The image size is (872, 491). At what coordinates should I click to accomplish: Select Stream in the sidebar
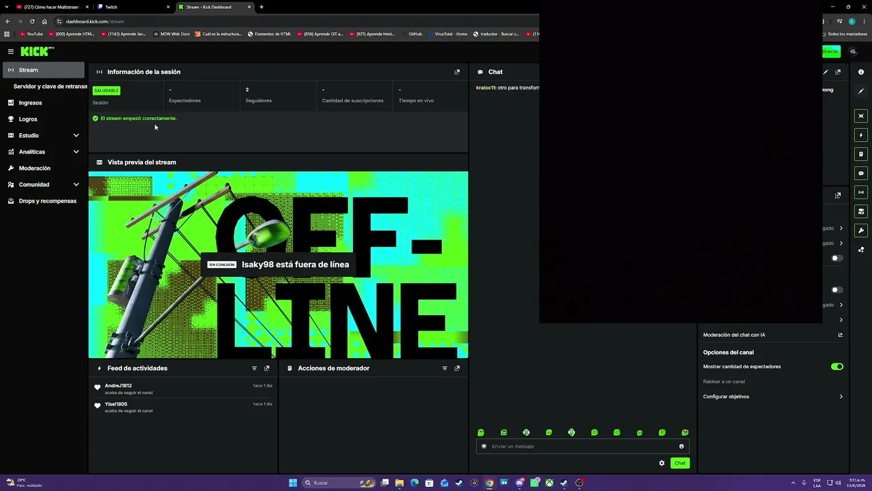pyautogui.click(x=44, y=70)
